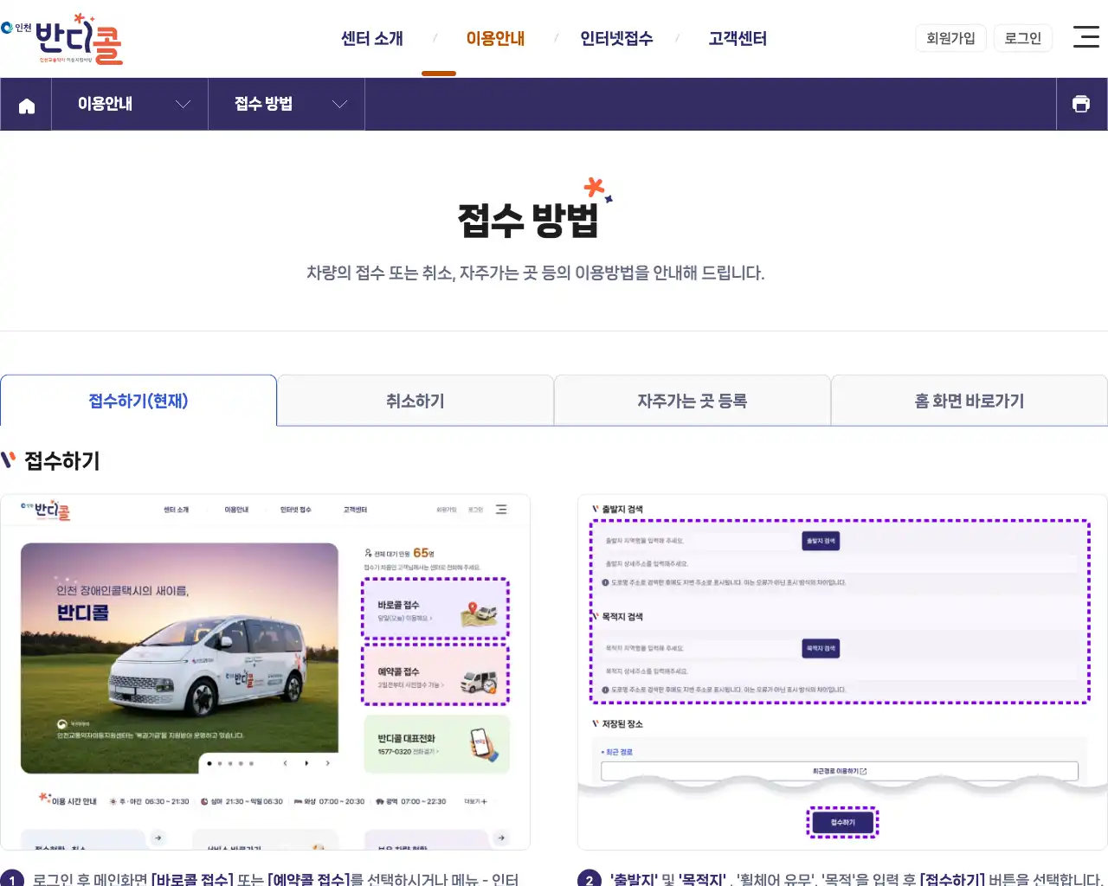Click the 출발지 검색 form guide screenshot
The width and height of the screenshot is (1108, 886).
click(x=842, y=672)
